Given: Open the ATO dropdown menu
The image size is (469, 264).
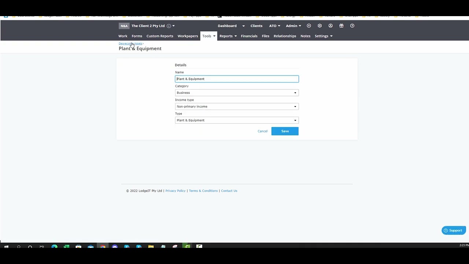Looking at the screenshot, I should 275,26.
